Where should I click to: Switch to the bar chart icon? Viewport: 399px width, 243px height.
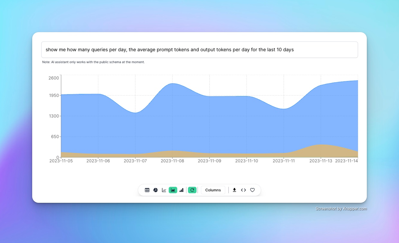(x=181, y=190)
